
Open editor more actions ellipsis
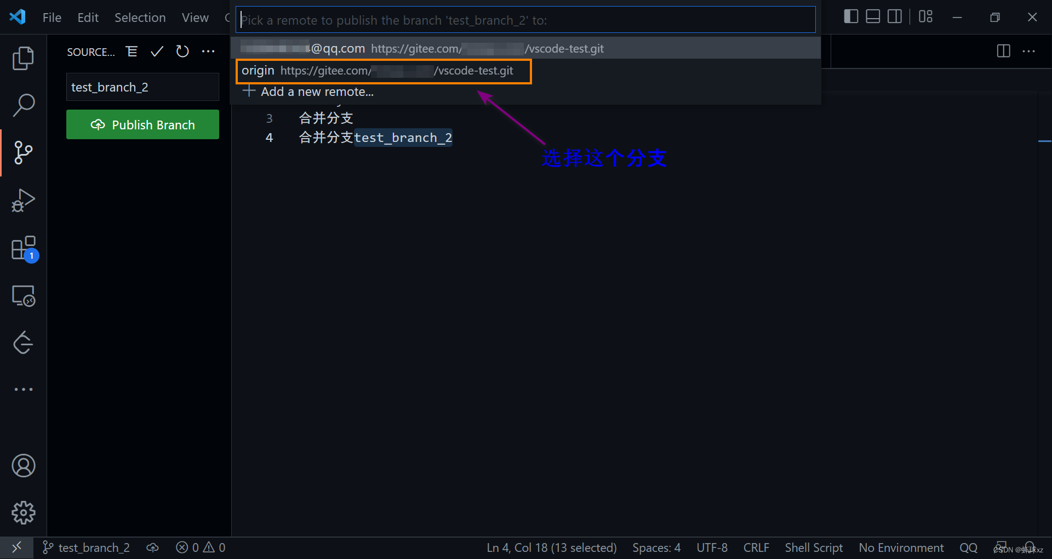(x=1028, y=51)
